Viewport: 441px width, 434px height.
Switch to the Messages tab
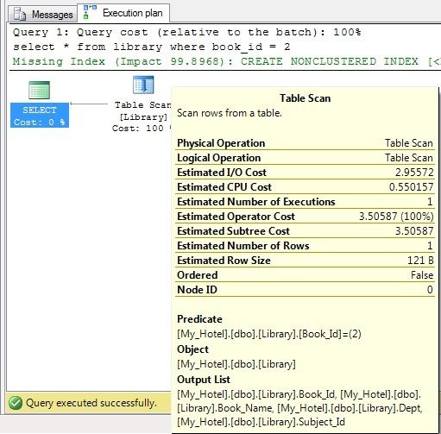coord(43,14)
